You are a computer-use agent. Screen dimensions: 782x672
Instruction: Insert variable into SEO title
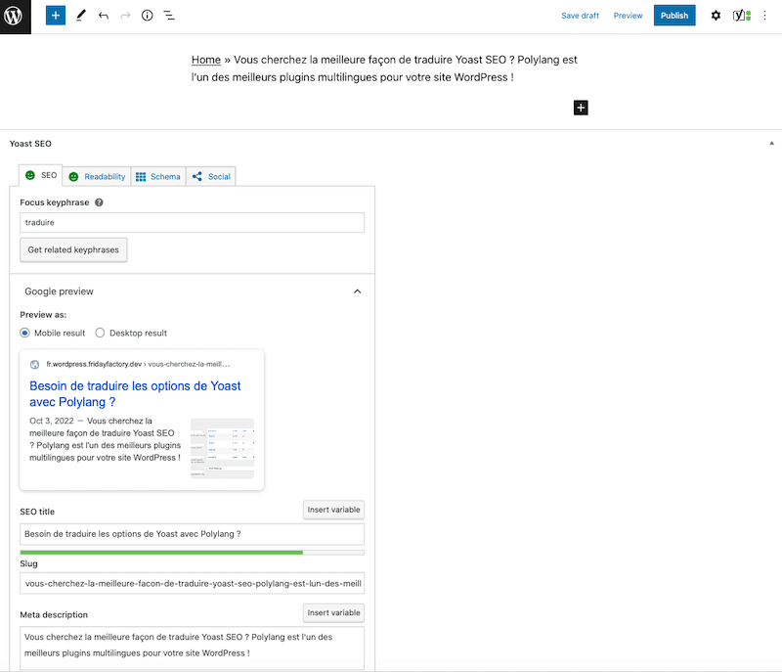click(333, 510)
